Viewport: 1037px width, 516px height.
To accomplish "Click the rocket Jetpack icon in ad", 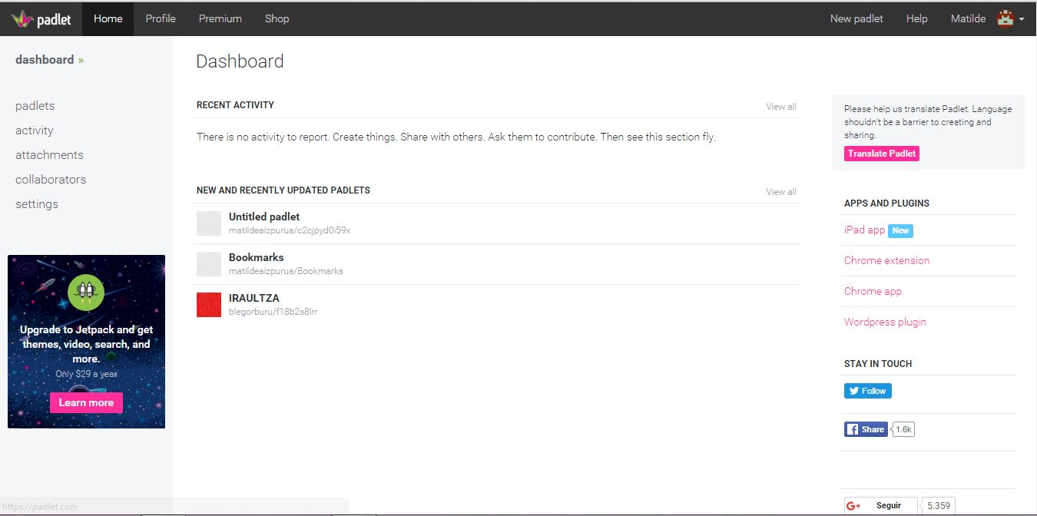I will 86,293.
